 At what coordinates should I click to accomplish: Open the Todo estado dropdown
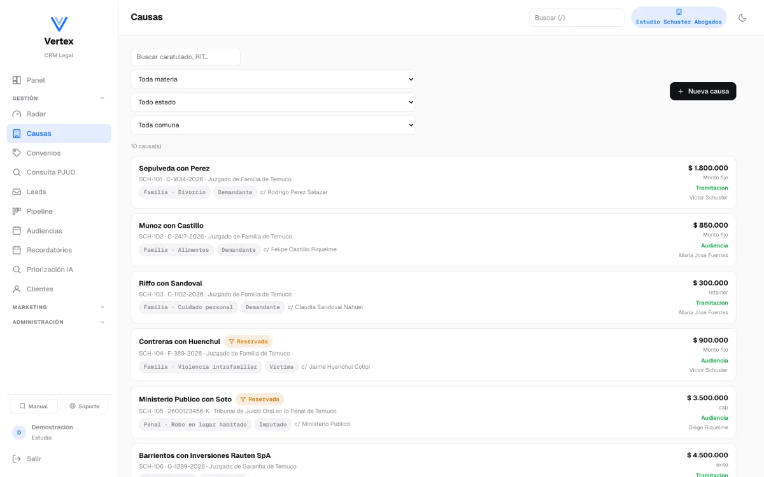pyautogui.click(x=273, y=102)
